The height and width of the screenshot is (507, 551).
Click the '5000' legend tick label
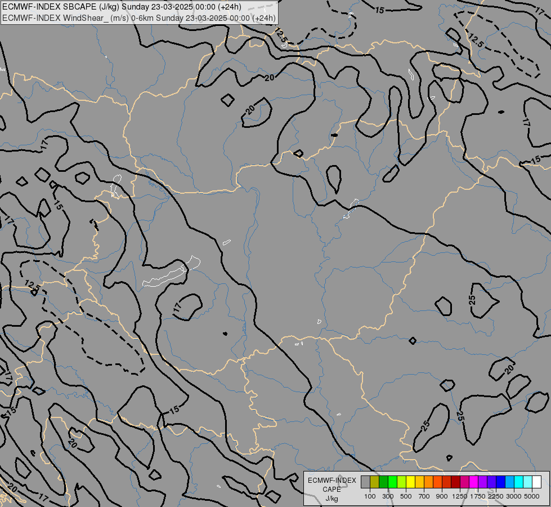pyautogui.click(x=532, y=496)
